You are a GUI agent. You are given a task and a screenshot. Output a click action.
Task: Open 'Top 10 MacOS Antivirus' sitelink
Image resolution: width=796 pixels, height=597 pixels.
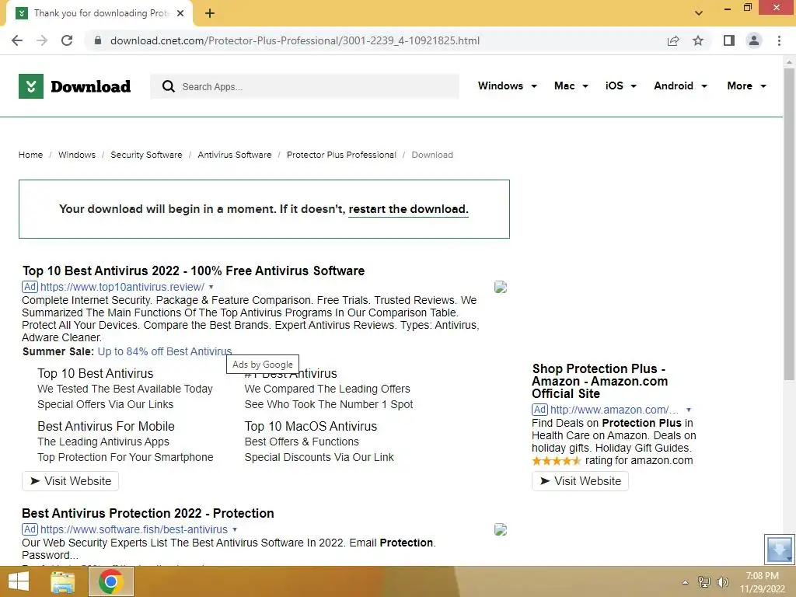coord(311,427)
